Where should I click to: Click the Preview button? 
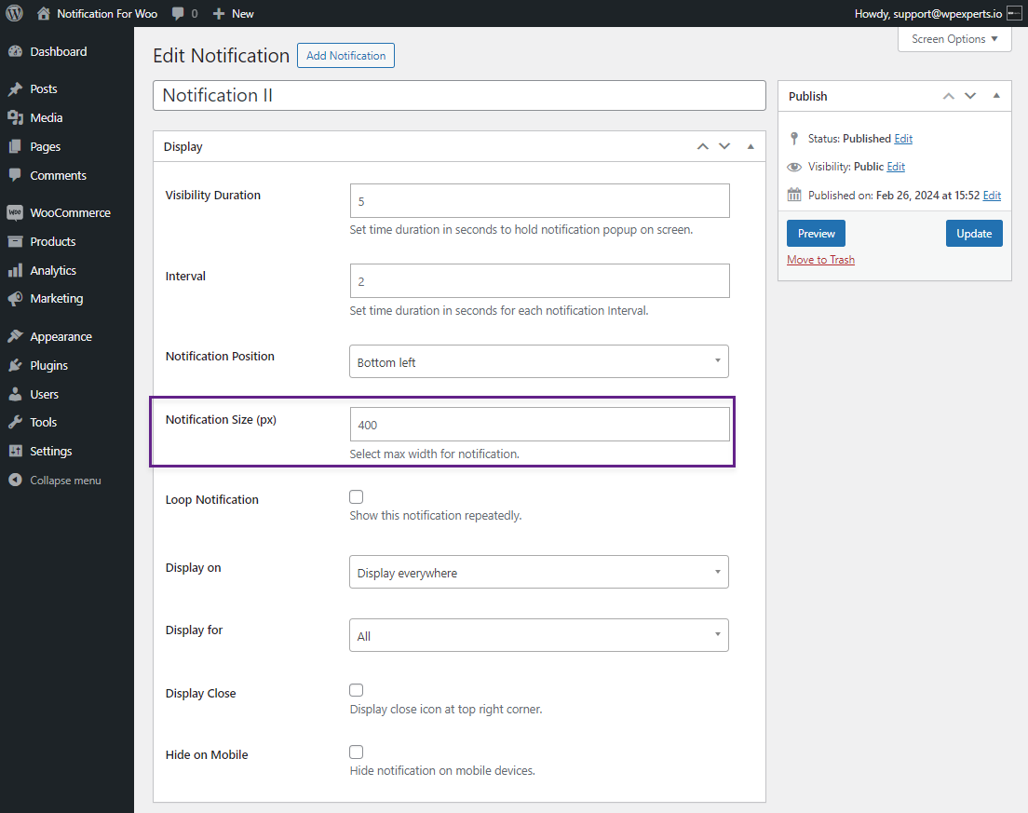817,234
